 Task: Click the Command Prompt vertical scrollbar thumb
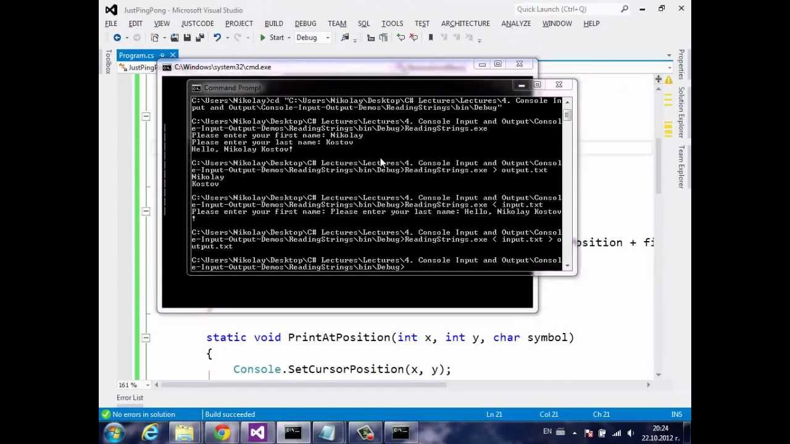pyautogui.click(x=567, y=115)
